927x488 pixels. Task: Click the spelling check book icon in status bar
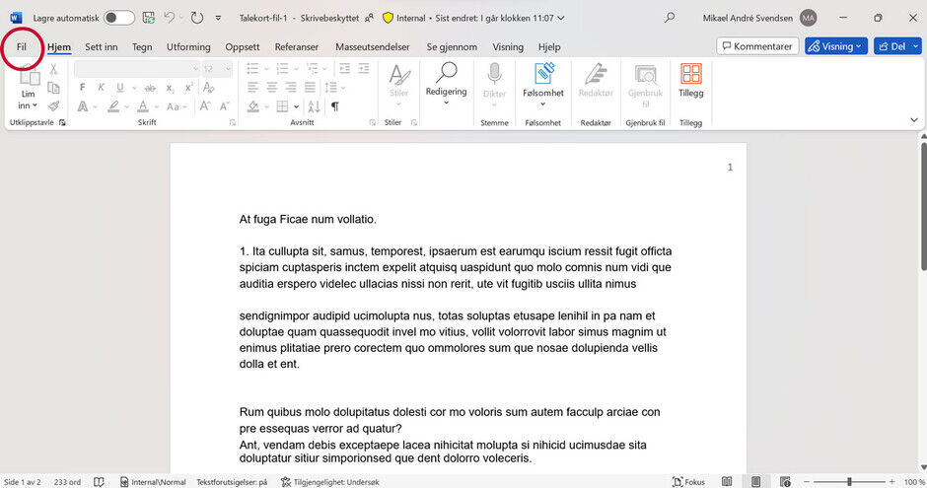pos(99,482)
